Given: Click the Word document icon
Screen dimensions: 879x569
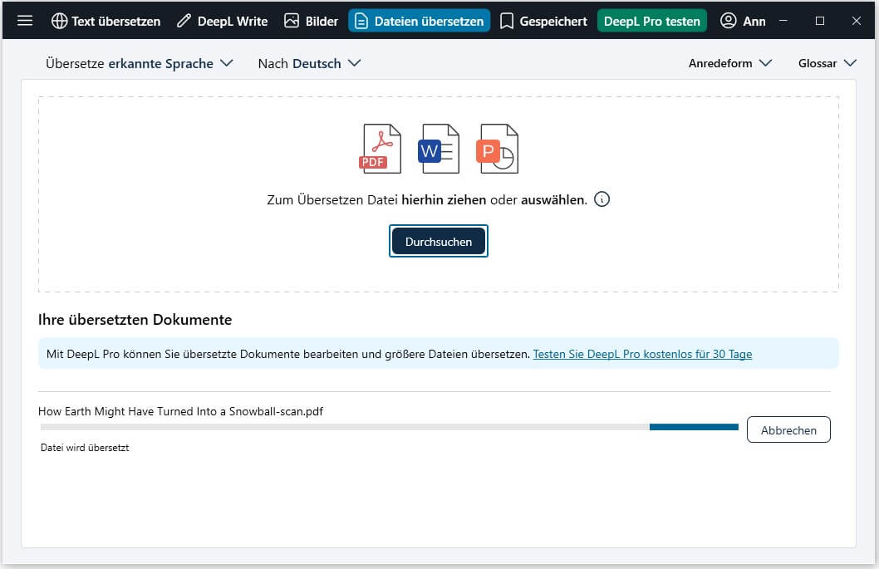Looking at the screenshot, I should (x=439, y=149).
